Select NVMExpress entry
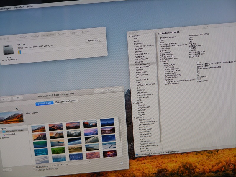The image size is (236, 177). 142,75
